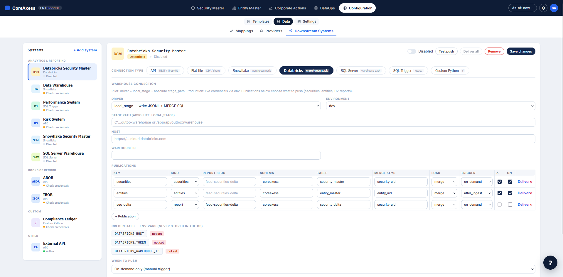Open the Entity Master nav item

247,8
